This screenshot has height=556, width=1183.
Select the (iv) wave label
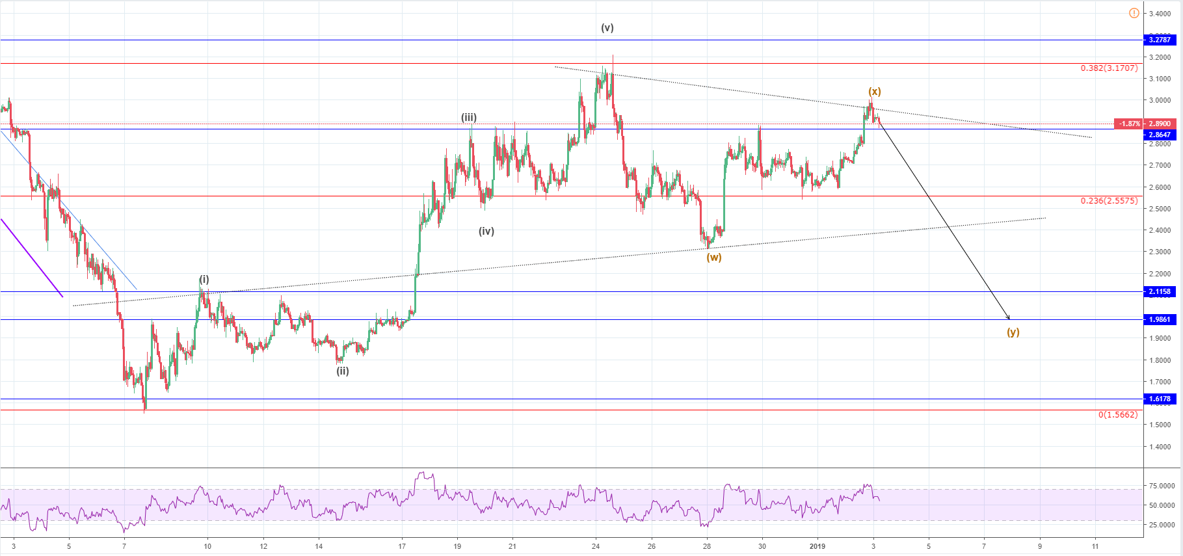[x=486, y=231]
